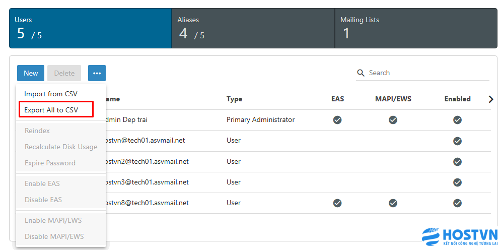Click Enabled checkmark for hostvn@tech01.asvmail.net
Viewport: 500px width, 250px height.
click(x=458, y=141)
